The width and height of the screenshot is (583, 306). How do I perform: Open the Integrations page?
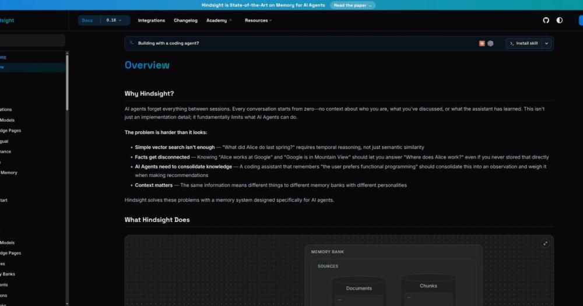tap(152, 20)
